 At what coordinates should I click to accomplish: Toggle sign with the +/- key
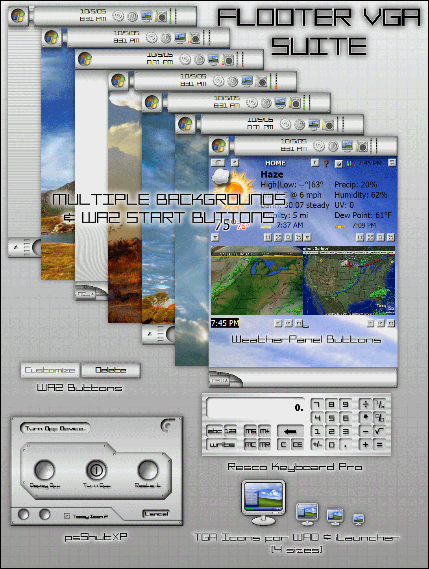[317, 445]
